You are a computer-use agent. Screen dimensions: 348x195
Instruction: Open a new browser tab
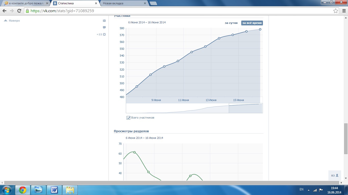tap(153, 3)
